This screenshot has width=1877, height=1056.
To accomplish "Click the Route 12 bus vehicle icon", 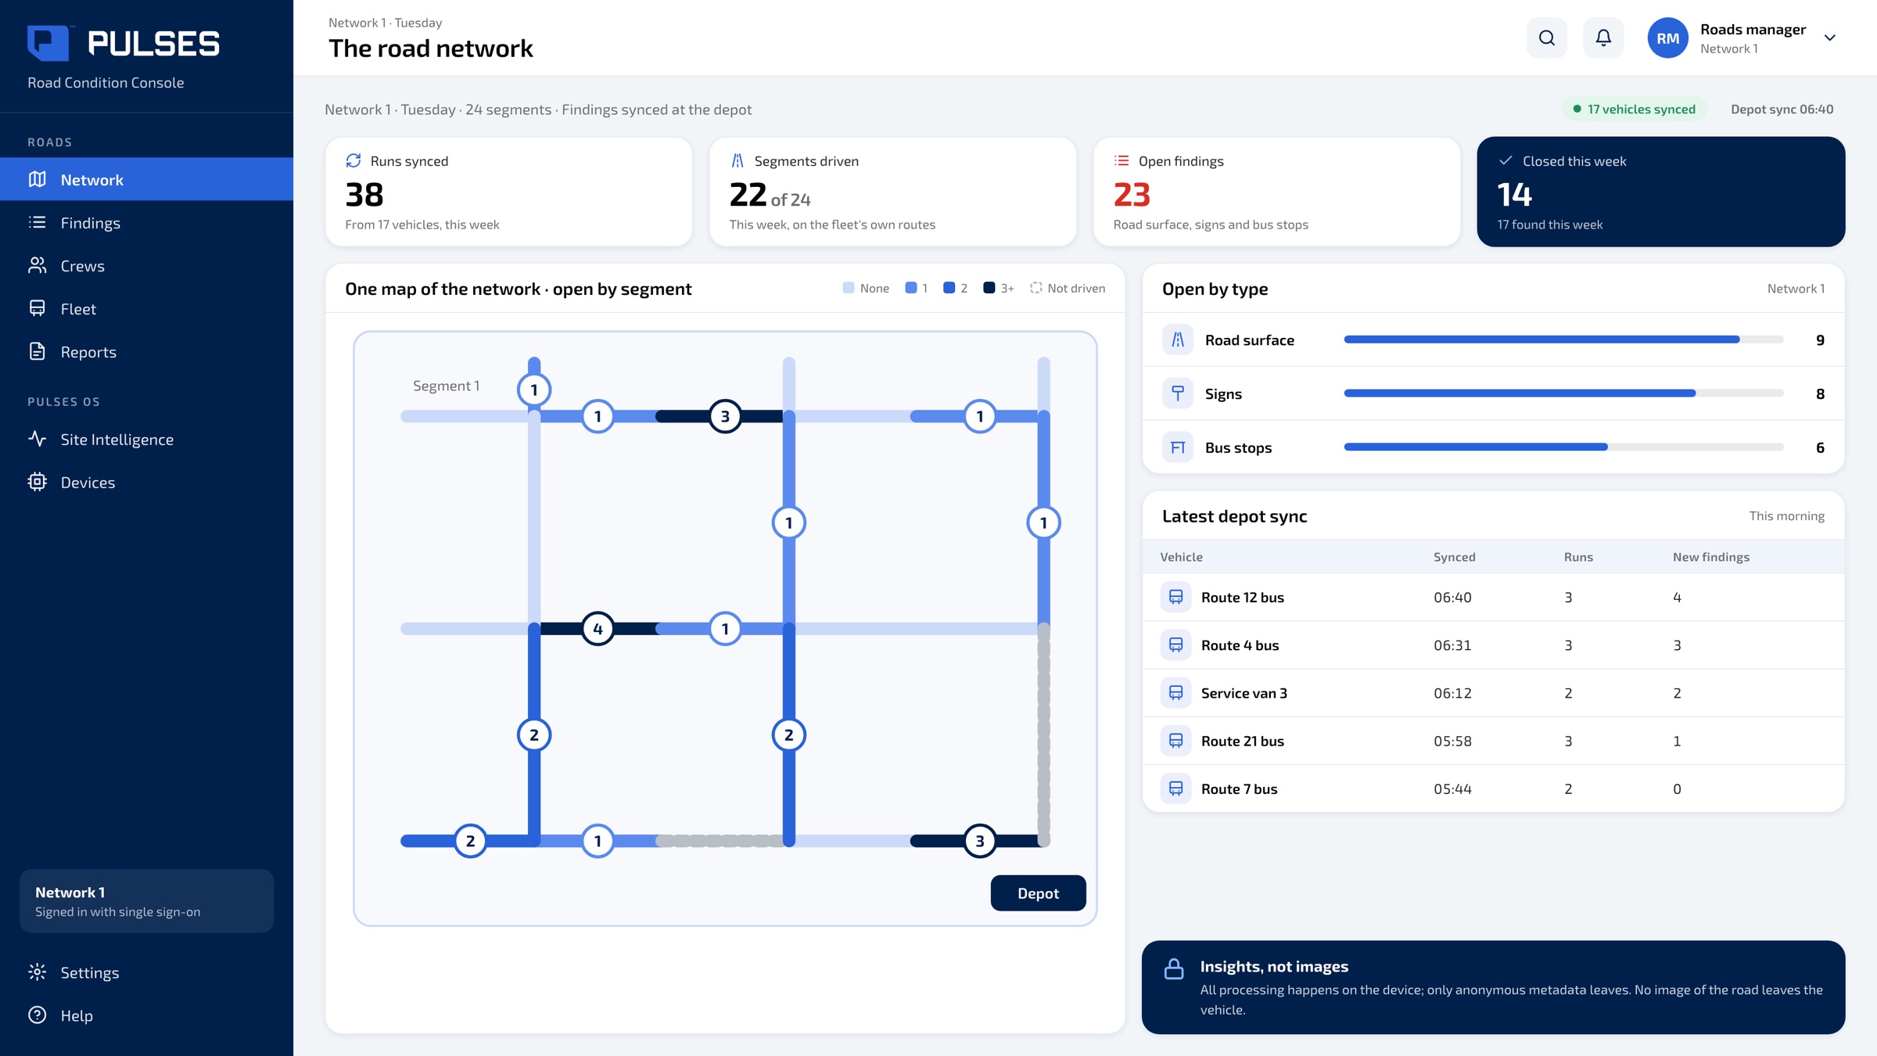I will click(1175, 597).
